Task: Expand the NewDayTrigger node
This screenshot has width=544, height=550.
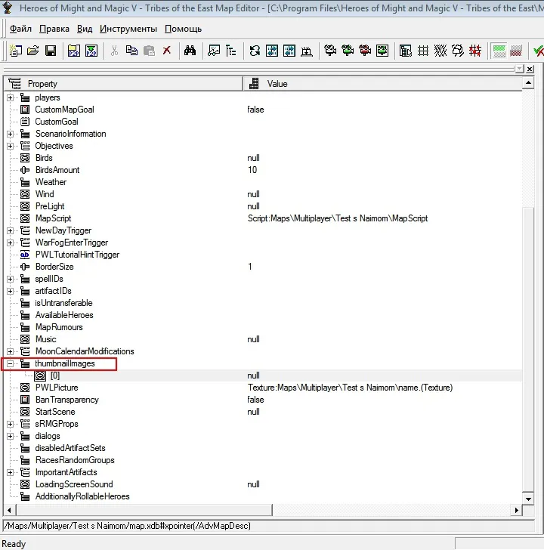Action: [x=10, y=230]
